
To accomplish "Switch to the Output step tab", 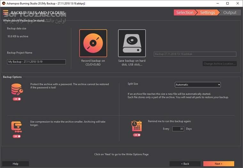I will 230,12.
